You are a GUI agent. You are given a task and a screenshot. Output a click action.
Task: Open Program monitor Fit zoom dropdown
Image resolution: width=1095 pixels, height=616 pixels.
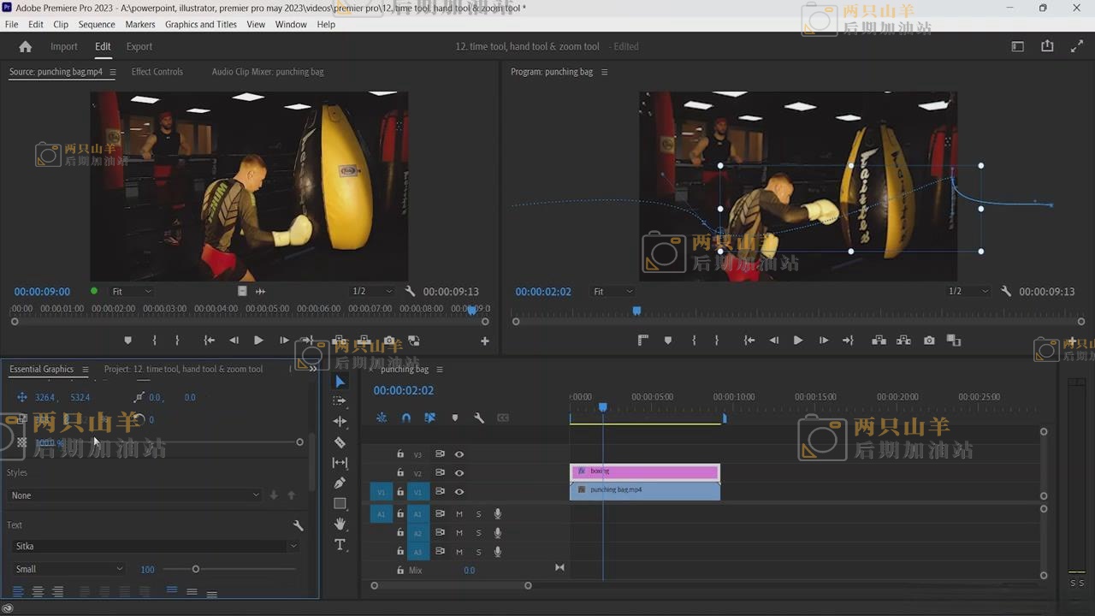(612, 292)
